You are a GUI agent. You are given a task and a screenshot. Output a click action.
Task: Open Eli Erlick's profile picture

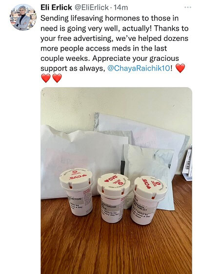coord(23,17)
